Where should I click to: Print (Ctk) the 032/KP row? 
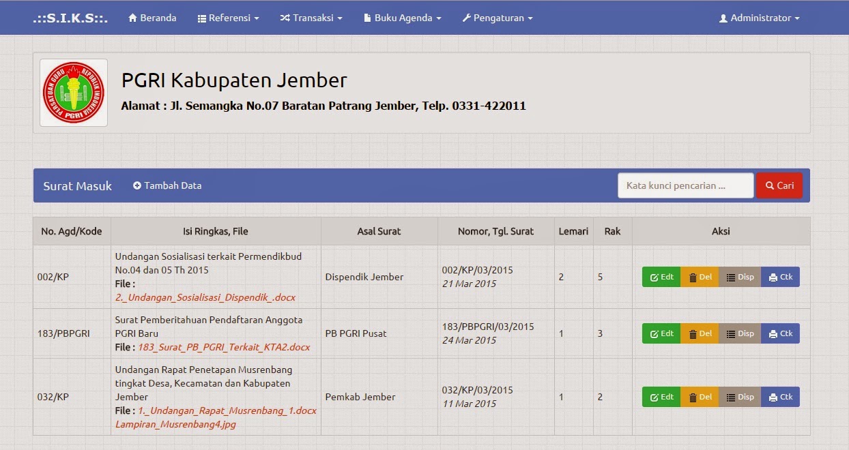pyautogui.click(x=780, y=397)
